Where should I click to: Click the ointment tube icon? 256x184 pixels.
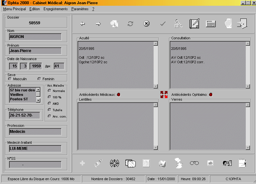[98, 163]
